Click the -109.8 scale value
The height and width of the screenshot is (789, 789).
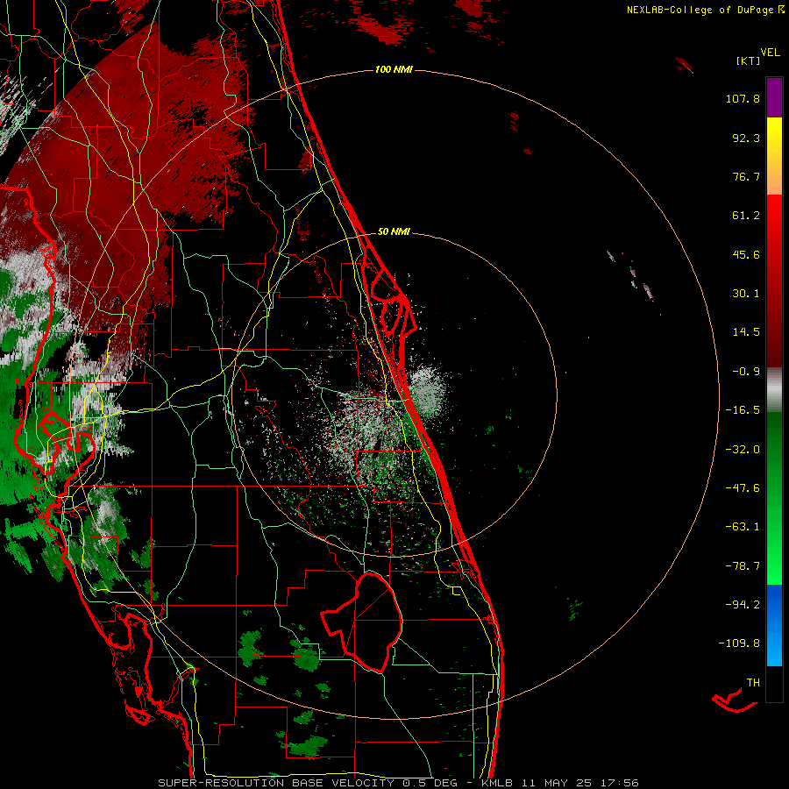[739, 643]
